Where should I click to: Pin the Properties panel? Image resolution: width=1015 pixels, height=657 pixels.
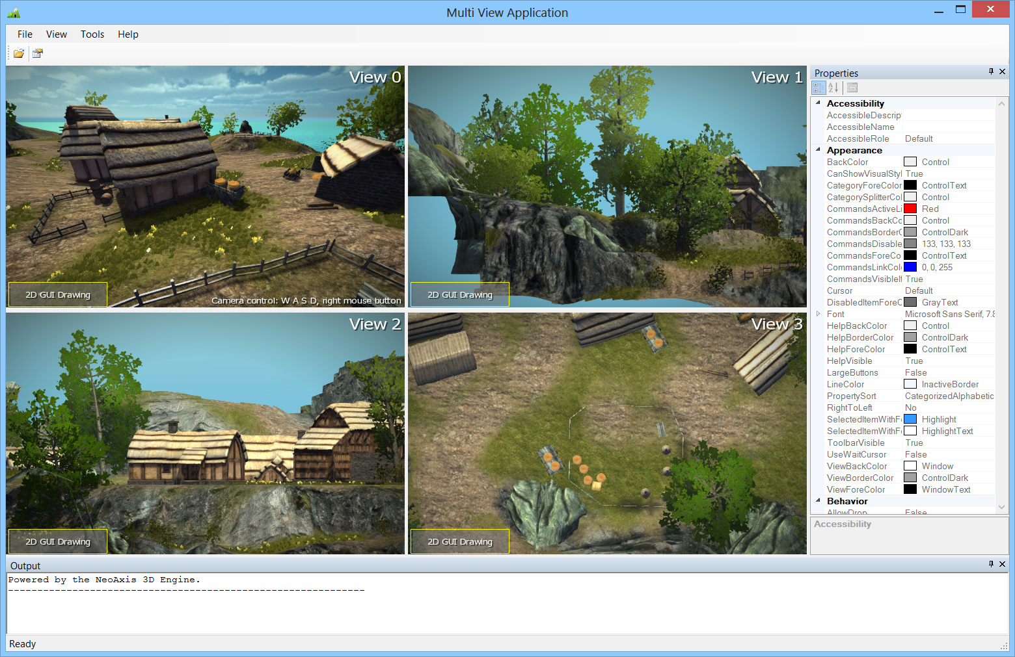tap(991, 71)
